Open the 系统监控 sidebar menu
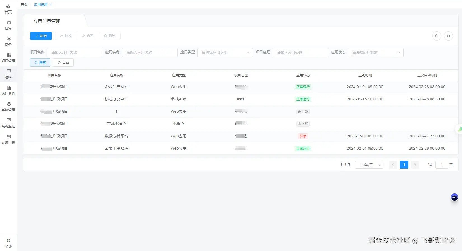 (8, 123)
